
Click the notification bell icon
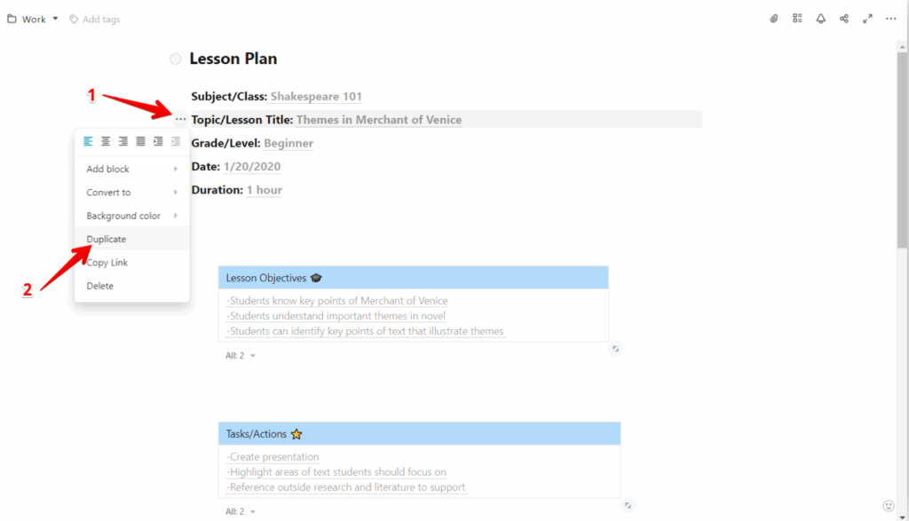tap(821, 18)
